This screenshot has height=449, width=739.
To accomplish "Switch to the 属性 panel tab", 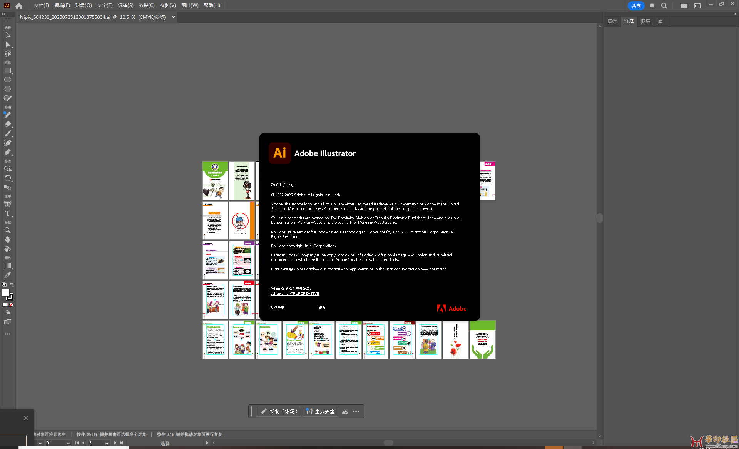I will coord(612,22).
